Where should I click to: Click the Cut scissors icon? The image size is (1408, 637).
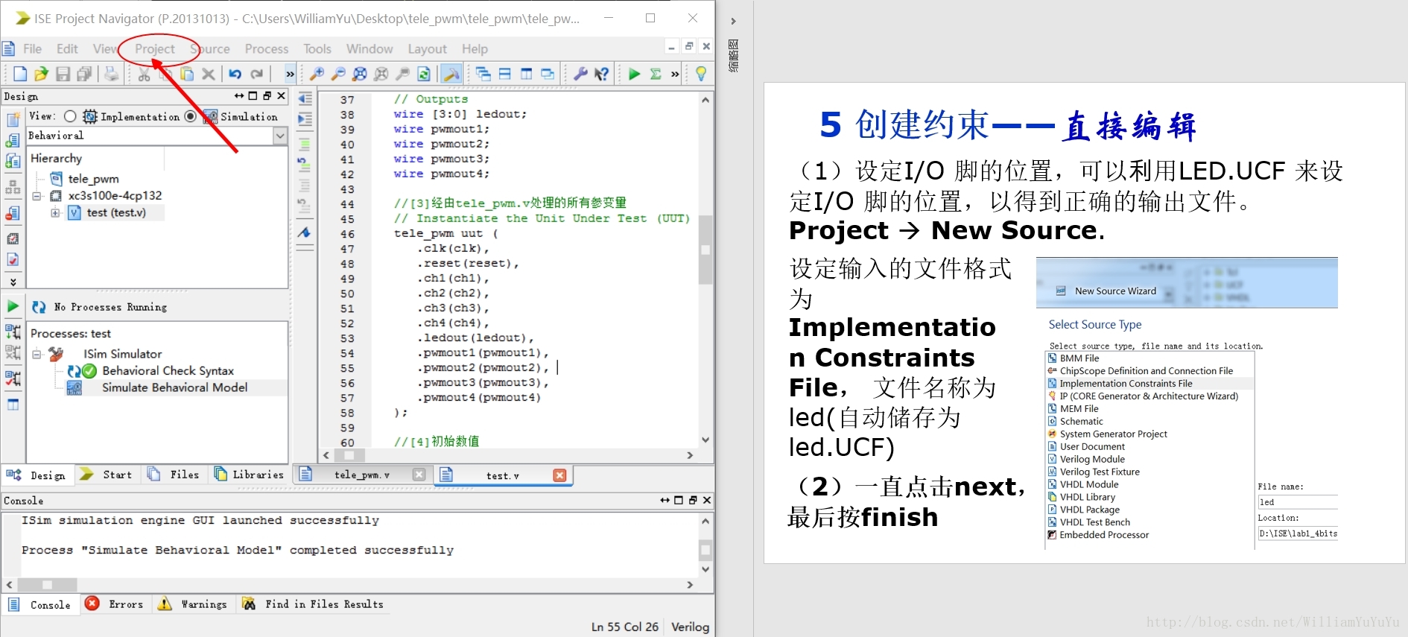tap(144, 74)
